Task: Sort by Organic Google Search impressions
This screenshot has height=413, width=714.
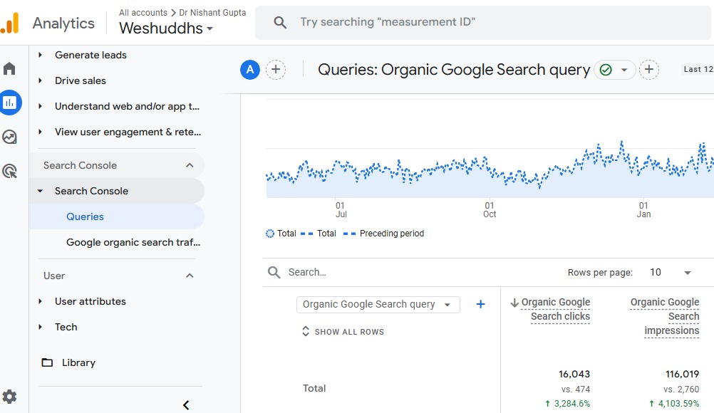Action: pos(665,316)
